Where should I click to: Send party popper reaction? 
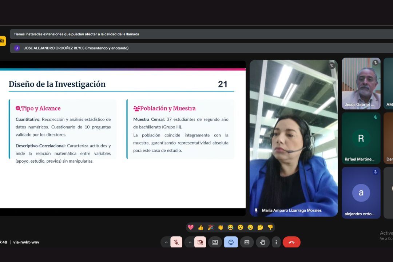pyautogui.click(x=210, y=227)
